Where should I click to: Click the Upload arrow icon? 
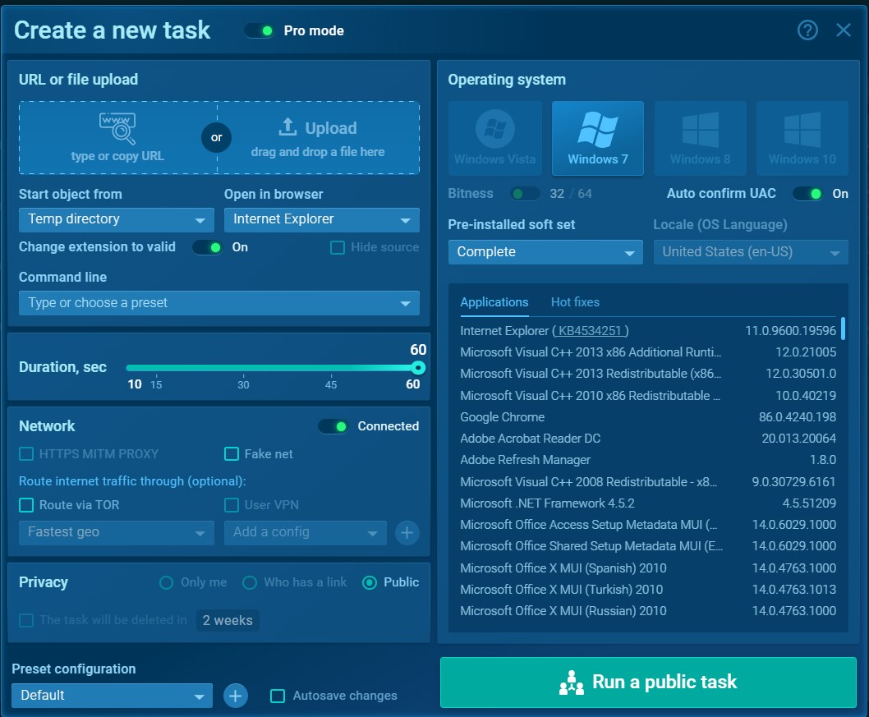pyautogui.click(x=287, y=126)
